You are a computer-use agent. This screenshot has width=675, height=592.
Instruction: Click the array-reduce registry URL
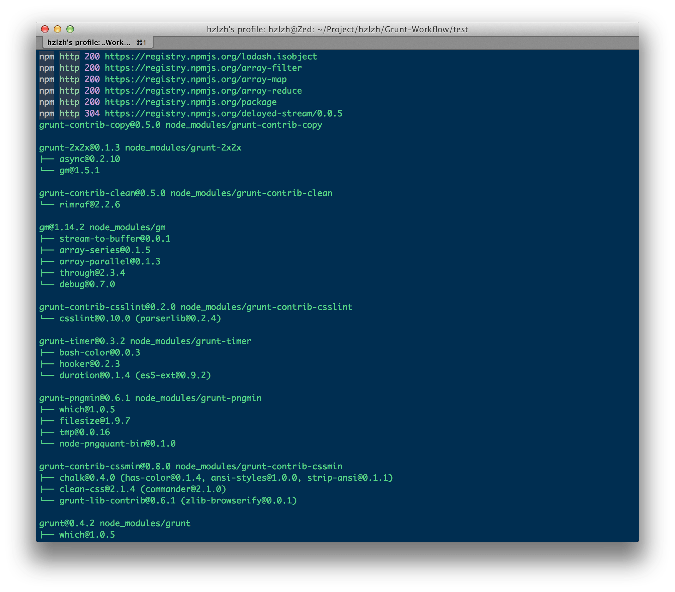pos(203,90)
